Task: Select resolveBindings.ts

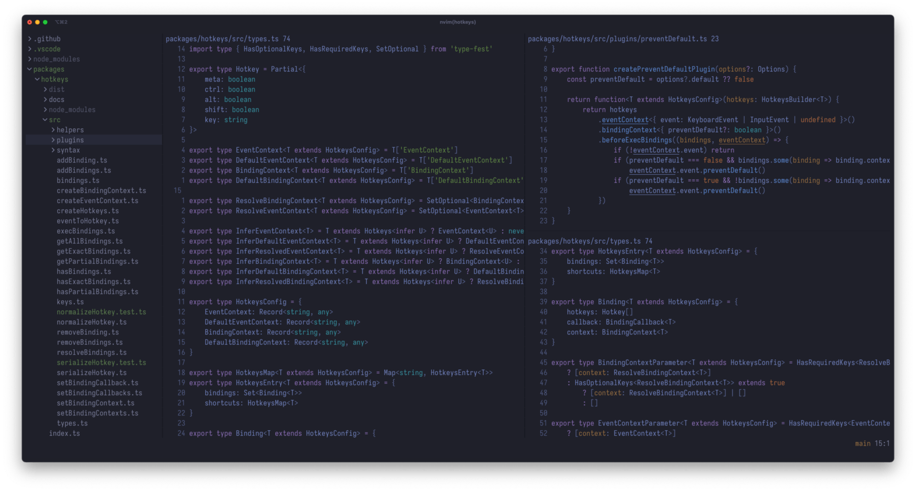Action: point(92,353)
